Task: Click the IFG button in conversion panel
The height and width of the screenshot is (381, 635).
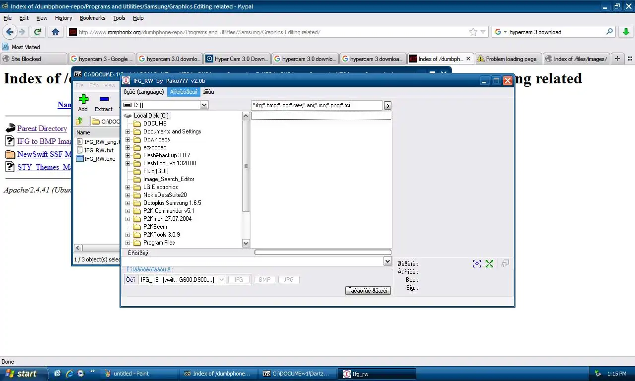Action: pos(239,280)
